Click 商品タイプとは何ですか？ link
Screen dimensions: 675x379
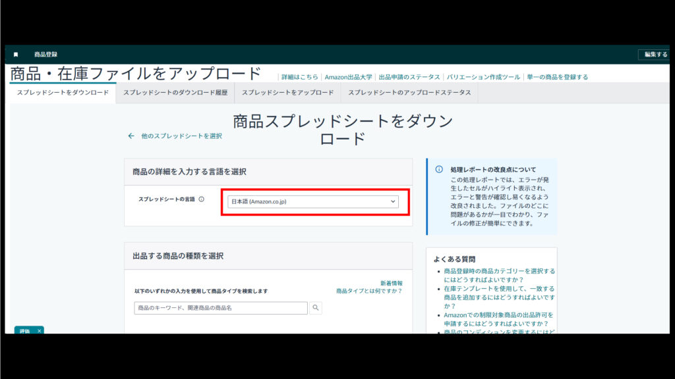click(369, 291)
